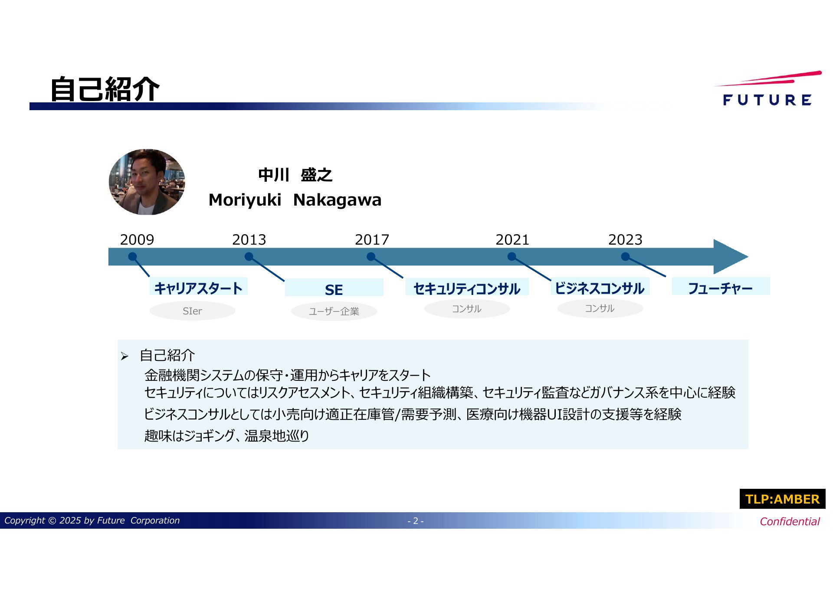833x589 pixels.
Task: Click the Japanese name 中川 盛之
Action: (x=295, y=175)
